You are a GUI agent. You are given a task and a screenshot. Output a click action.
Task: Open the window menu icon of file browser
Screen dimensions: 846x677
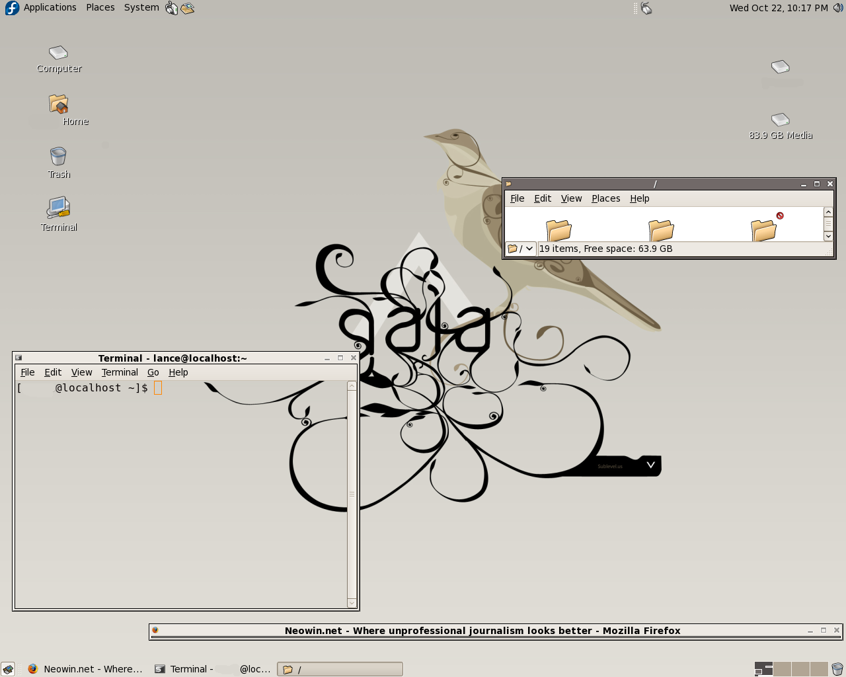pyautogui.click(x=509, y=184)
